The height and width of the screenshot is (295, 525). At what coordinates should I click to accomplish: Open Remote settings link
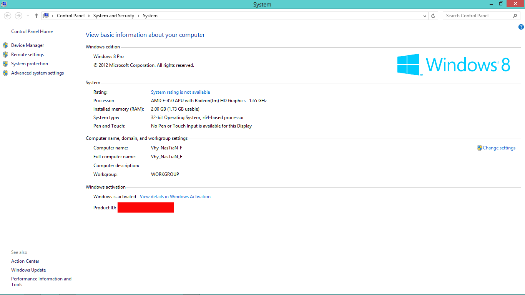tap(27, 55)
